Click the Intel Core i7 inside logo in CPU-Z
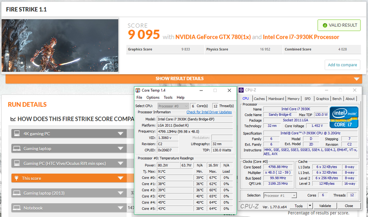The height and width of the screenshot is (217, 368). 344,117
